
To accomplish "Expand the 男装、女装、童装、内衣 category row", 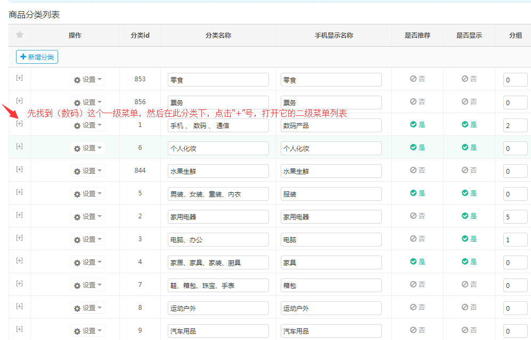I will 19,192.
